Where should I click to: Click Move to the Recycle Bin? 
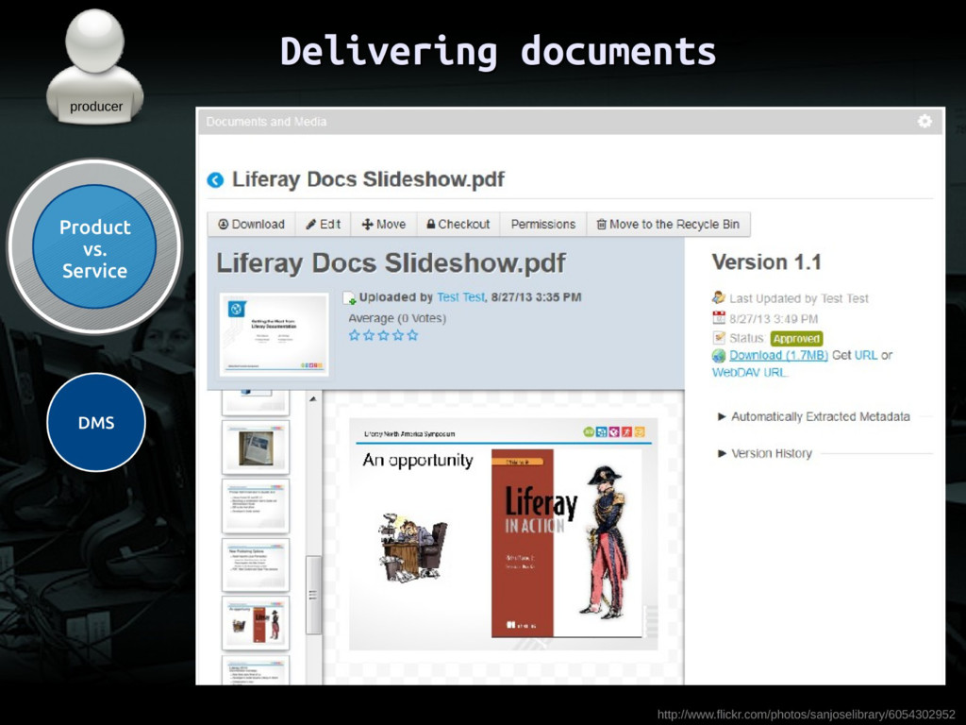669,225
